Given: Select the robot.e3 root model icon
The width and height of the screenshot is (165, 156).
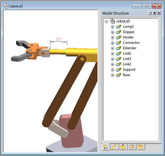Looking at the screenshot, I should (113, 21).
